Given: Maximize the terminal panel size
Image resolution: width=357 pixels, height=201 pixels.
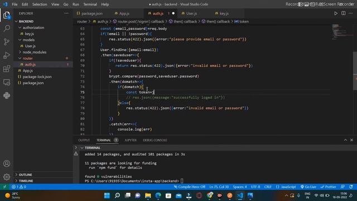Looking at the screenshot, I should point(345,140).
